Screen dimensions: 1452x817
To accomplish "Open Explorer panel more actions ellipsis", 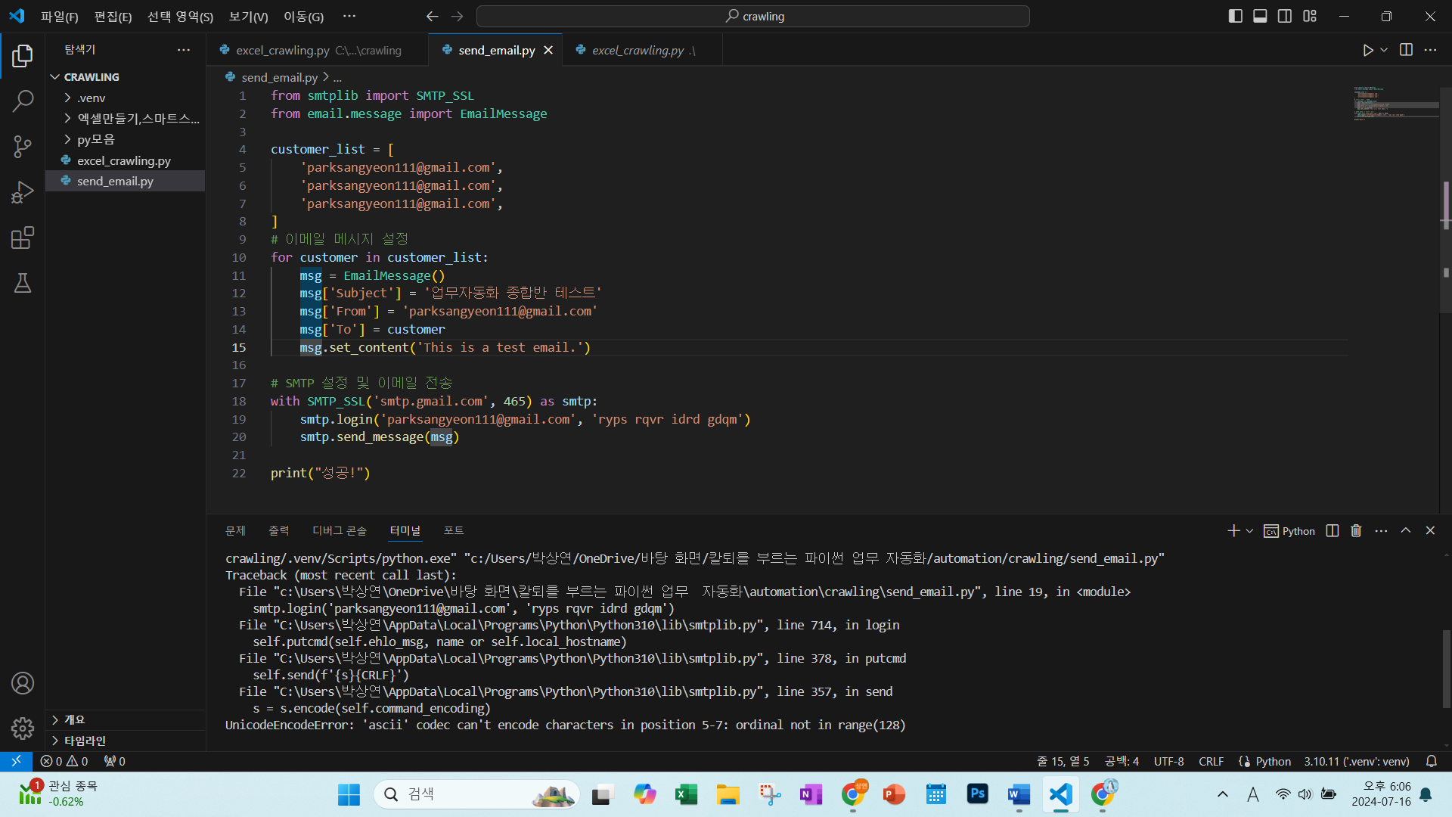I will (x=184, y=50).
